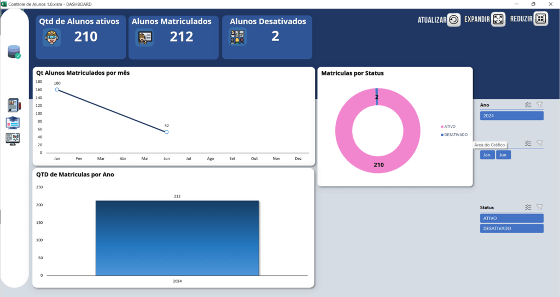
Task: Click the Ago label on month axis
Action: coord(211,158)
